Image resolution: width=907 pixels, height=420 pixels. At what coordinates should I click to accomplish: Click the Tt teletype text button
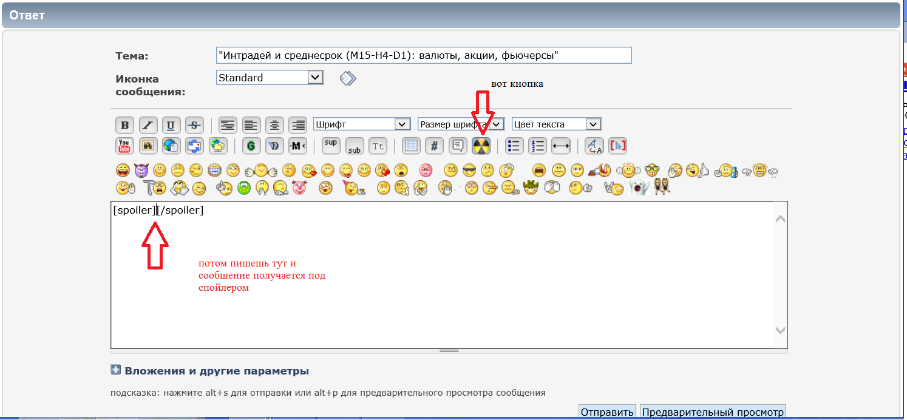pyautogui.click(x=378, y=146)
